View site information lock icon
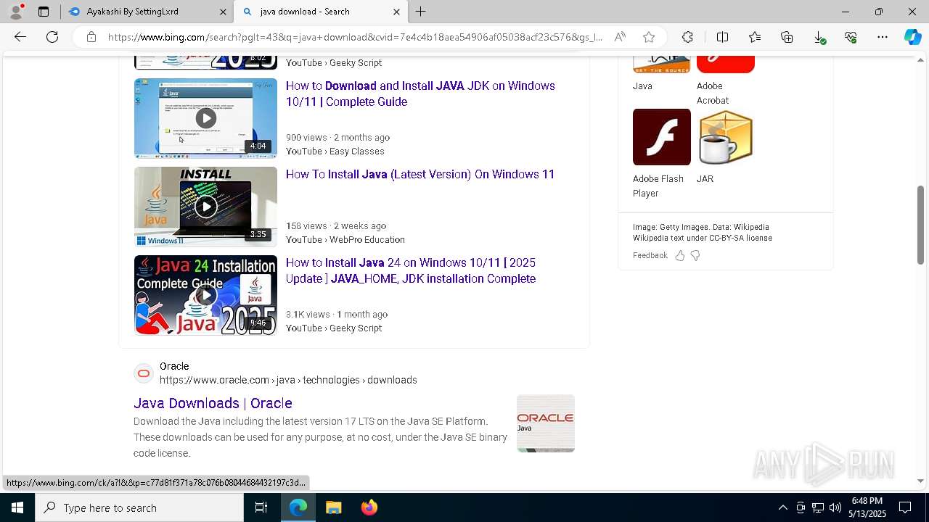Screen dimensions: 929x522 pyautogui.click(x=91, y=37)
